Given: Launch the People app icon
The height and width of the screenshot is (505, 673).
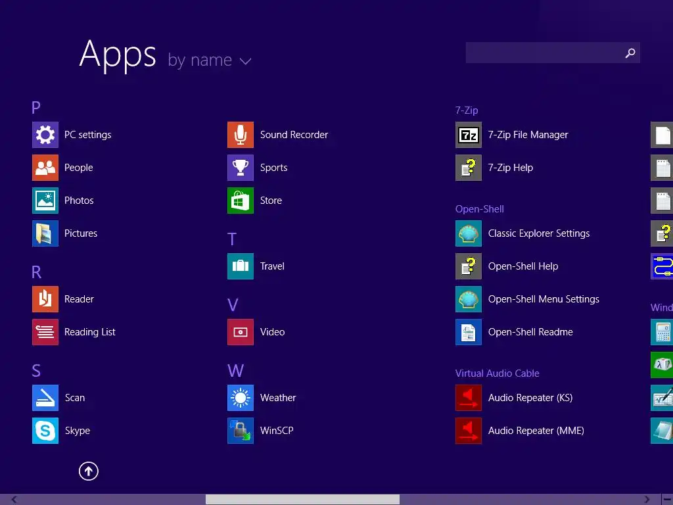Looking at the screenshot, I should 45,168.
